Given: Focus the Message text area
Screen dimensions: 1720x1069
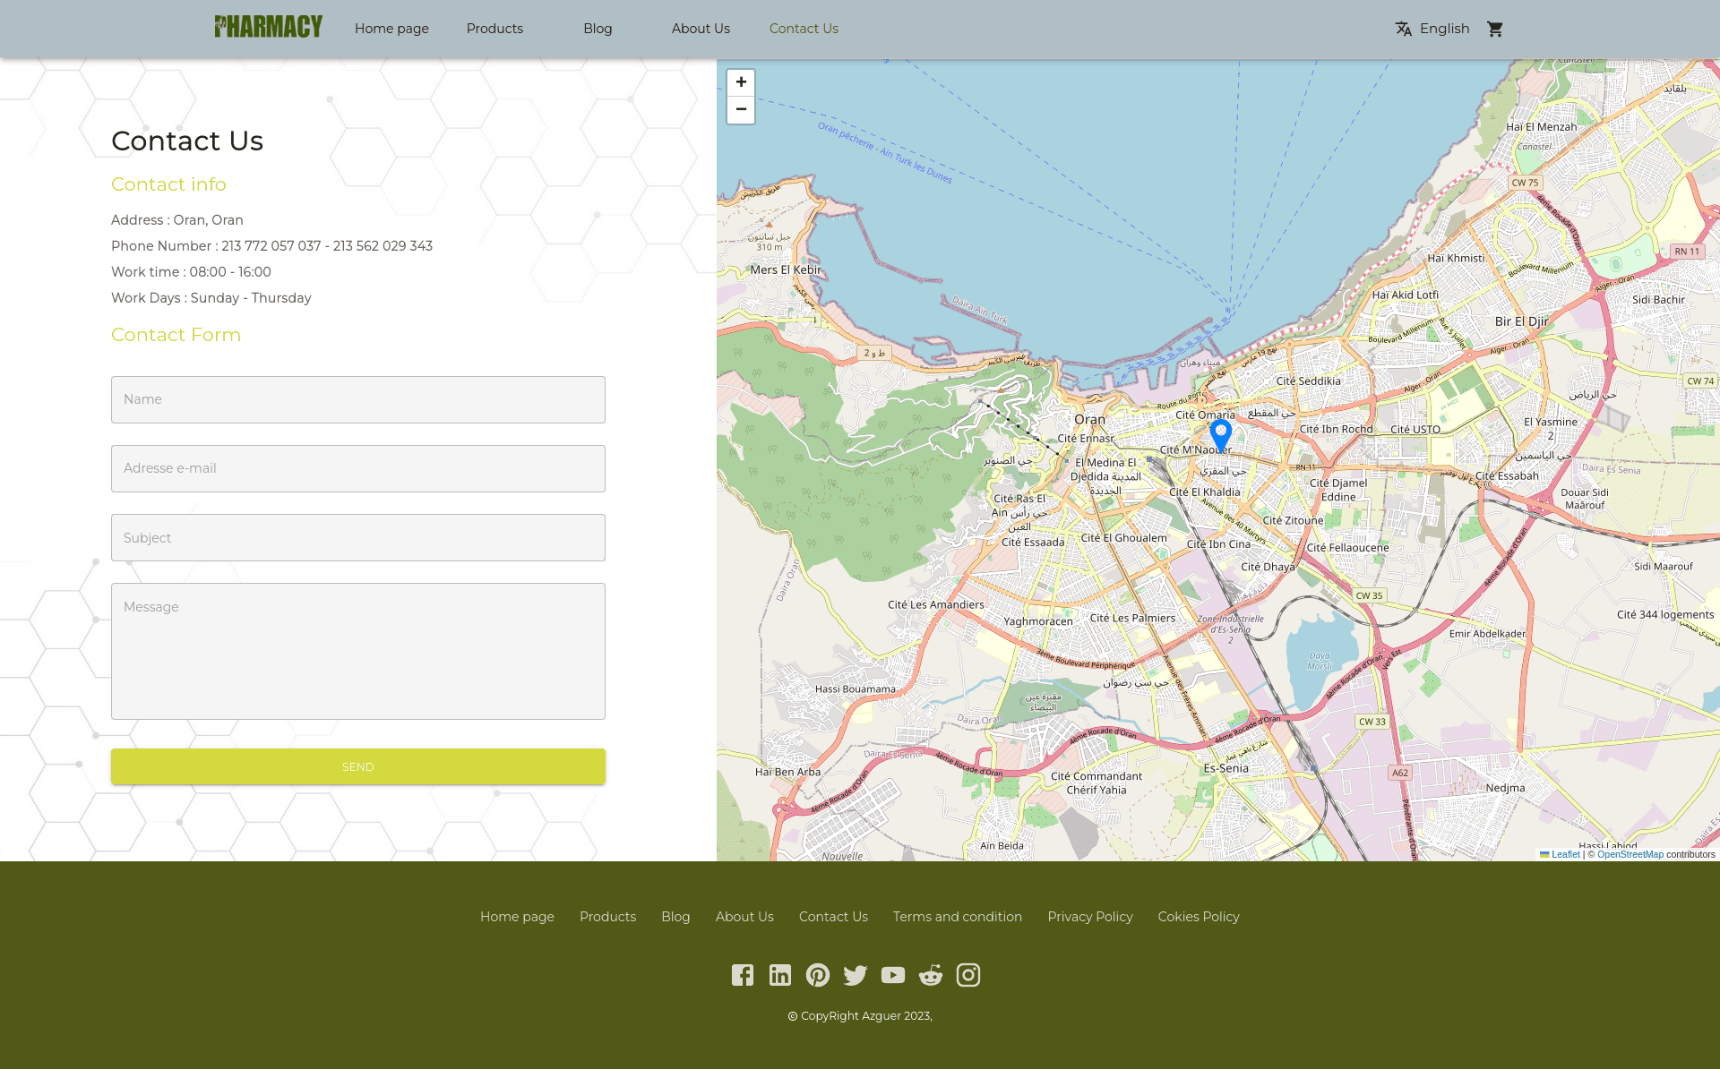Looking at the screenshot, I should pos(358,651).
